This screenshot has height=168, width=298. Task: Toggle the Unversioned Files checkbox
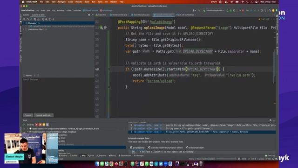point(27,29)
